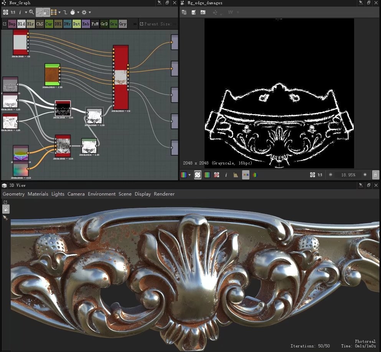Open the Materials menu in 3D View
The width and height of the screenshot is (381, 352).
(38, 194)
